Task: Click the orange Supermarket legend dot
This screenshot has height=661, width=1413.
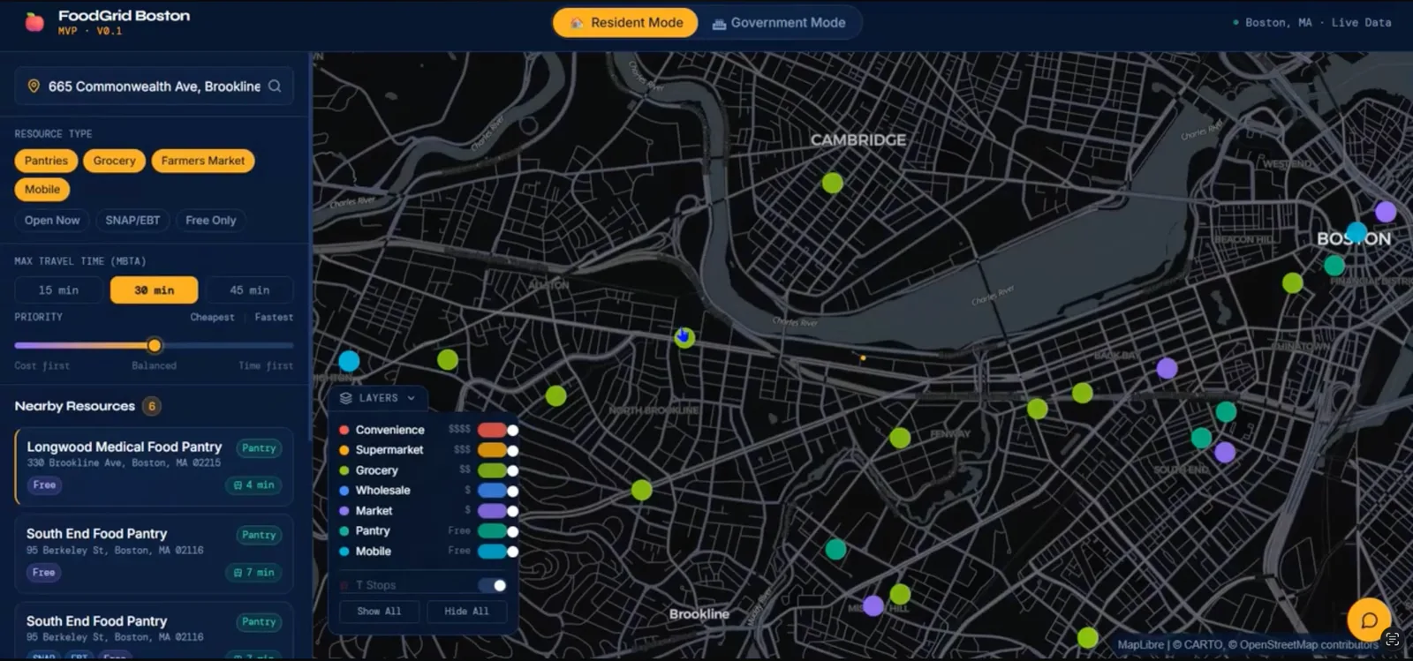Action: [x=344, y=450]
